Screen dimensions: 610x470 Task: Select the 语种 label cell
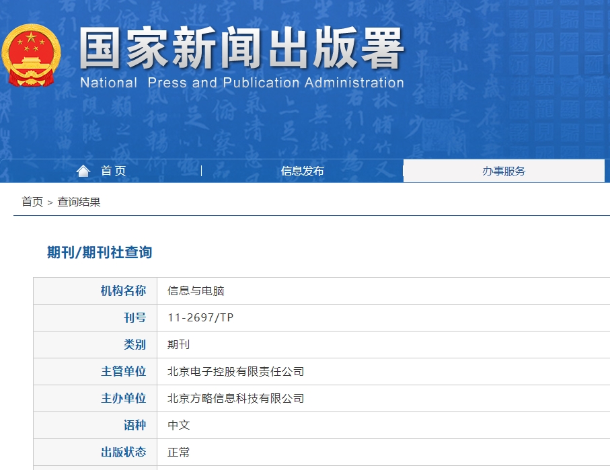96,425
